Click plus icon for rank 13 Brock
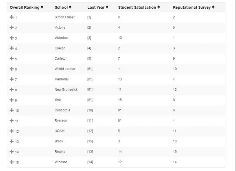236x171 pixels. [11, 141]
